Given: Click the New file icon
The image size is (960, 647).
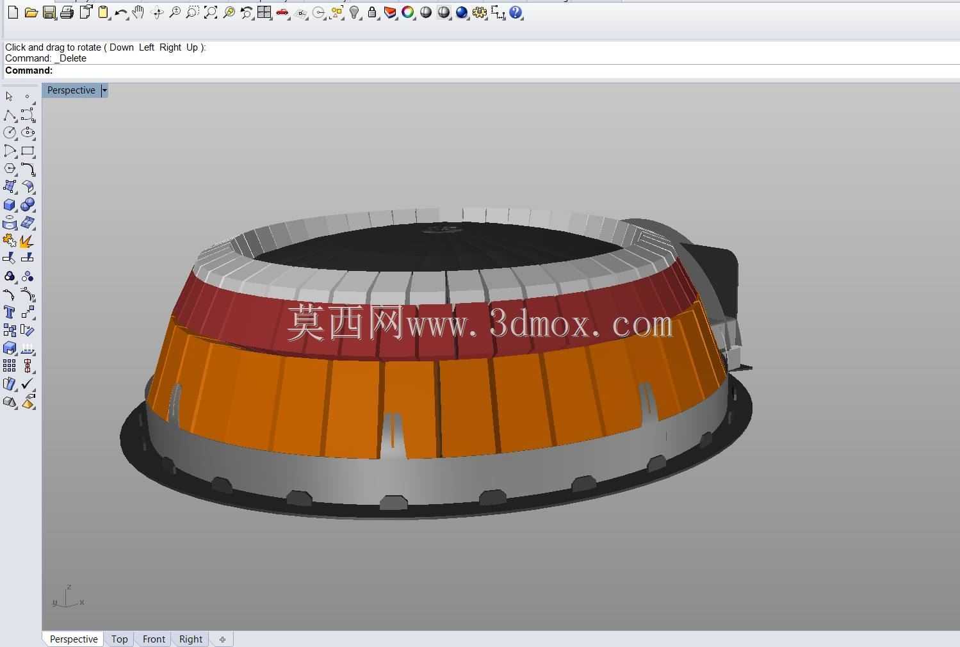Looking at the screenshot, I should [x=13, y=12].
